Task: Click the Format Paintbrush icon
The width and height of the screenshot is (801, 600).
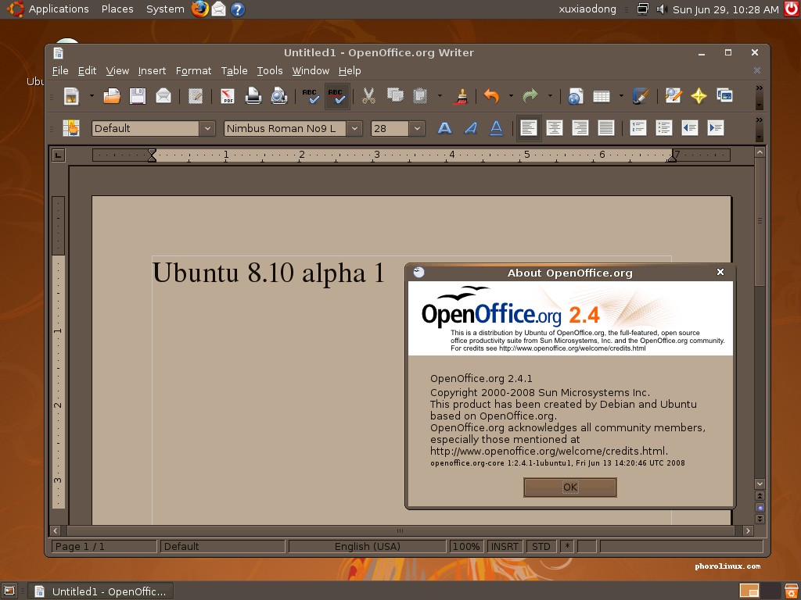Action: pos(462,96)
